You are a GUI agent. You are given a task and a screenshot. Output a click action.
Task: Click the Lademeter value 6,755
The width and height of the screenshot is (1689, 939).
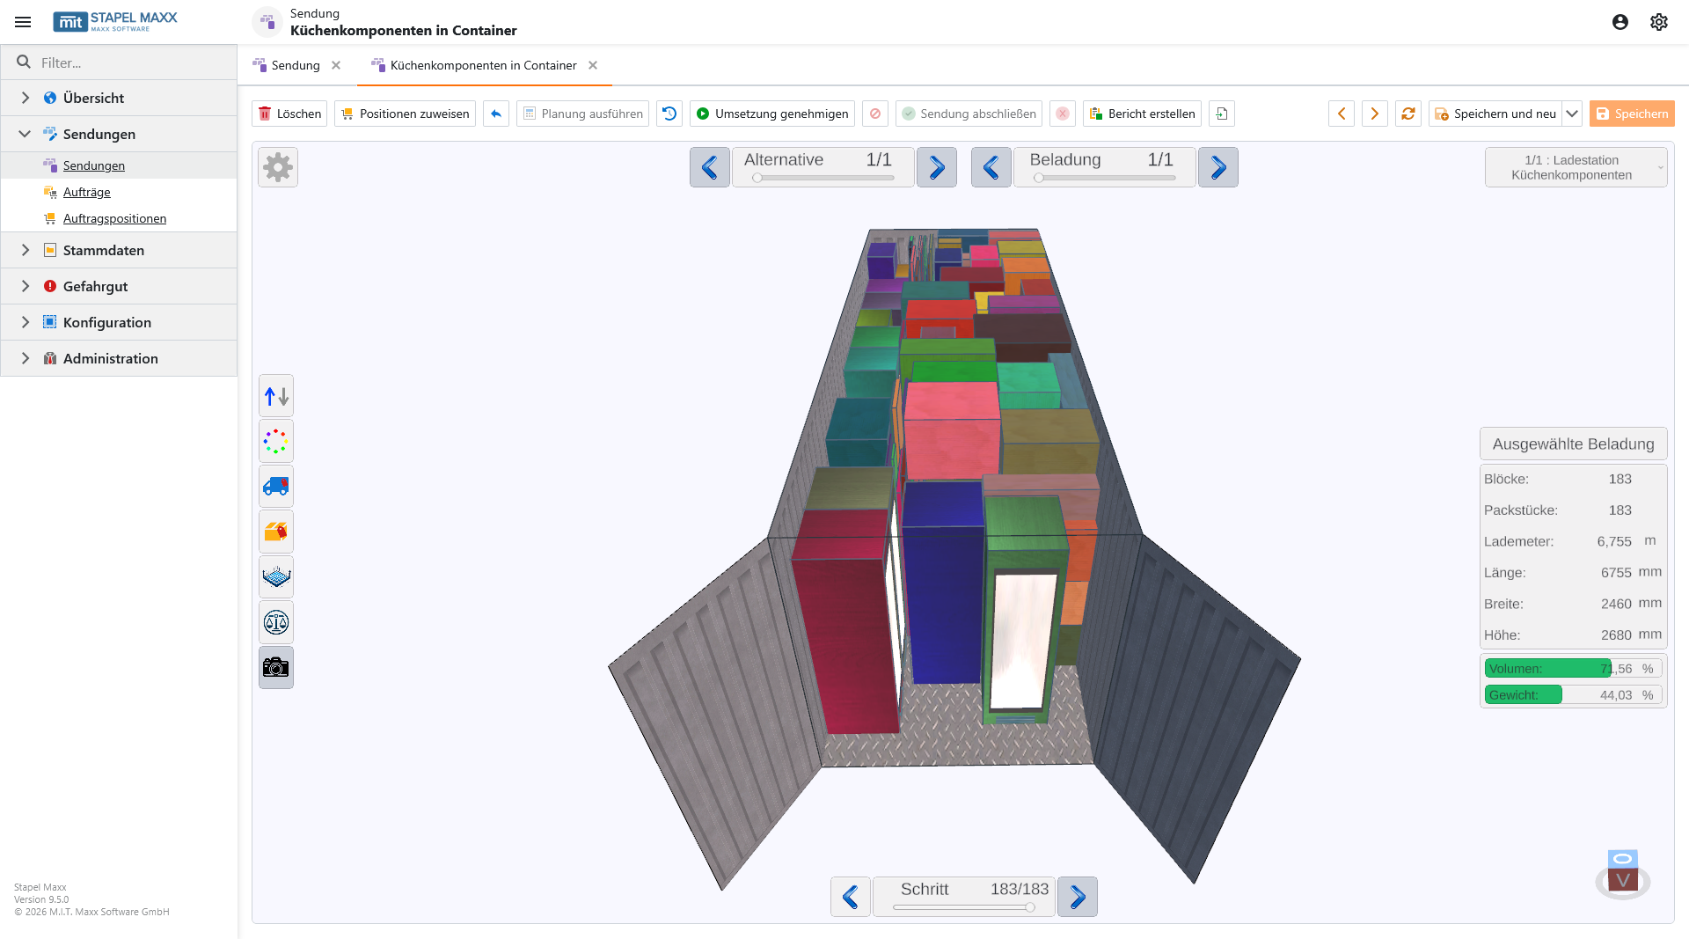coord(1614,541)
